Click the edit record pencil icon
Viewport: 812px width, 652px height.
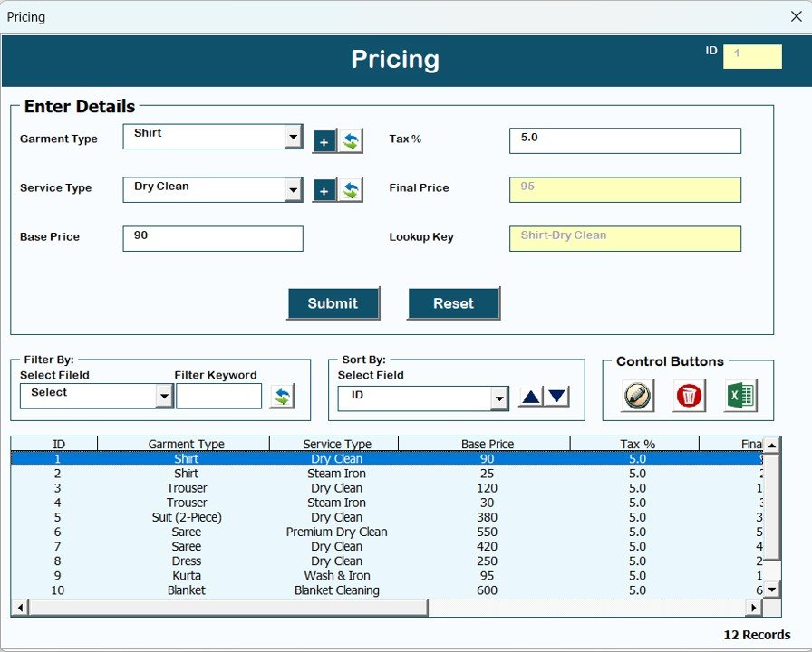(x=637, y=396)
